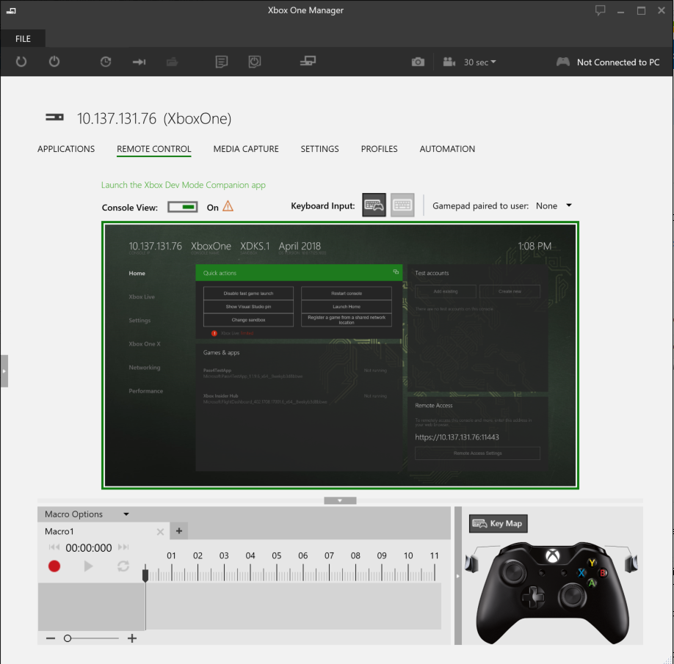
Task: Expand Gamepad paired to user dropdown
Action: coord(569,205)
